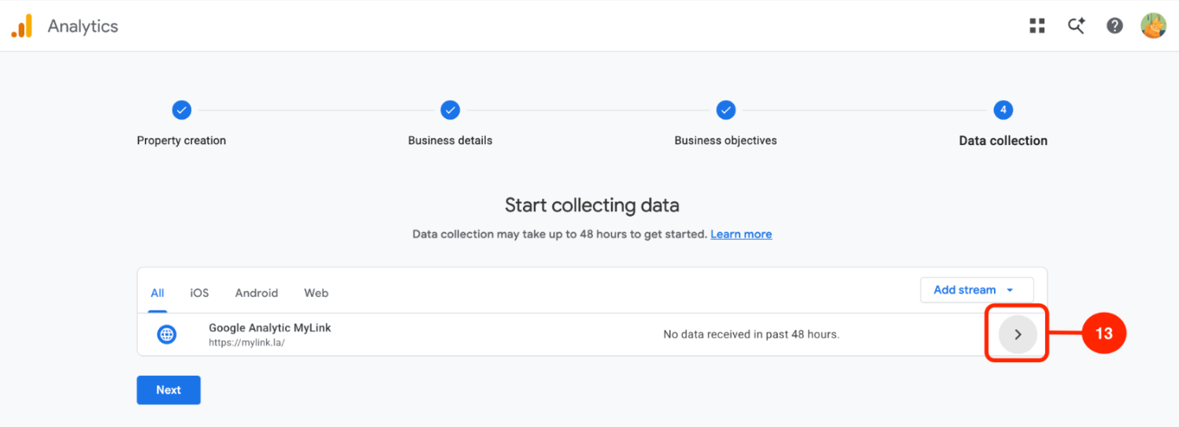
Task: Open the Google Analytic MyLink stream chevron
Action: click(1018, 335)
